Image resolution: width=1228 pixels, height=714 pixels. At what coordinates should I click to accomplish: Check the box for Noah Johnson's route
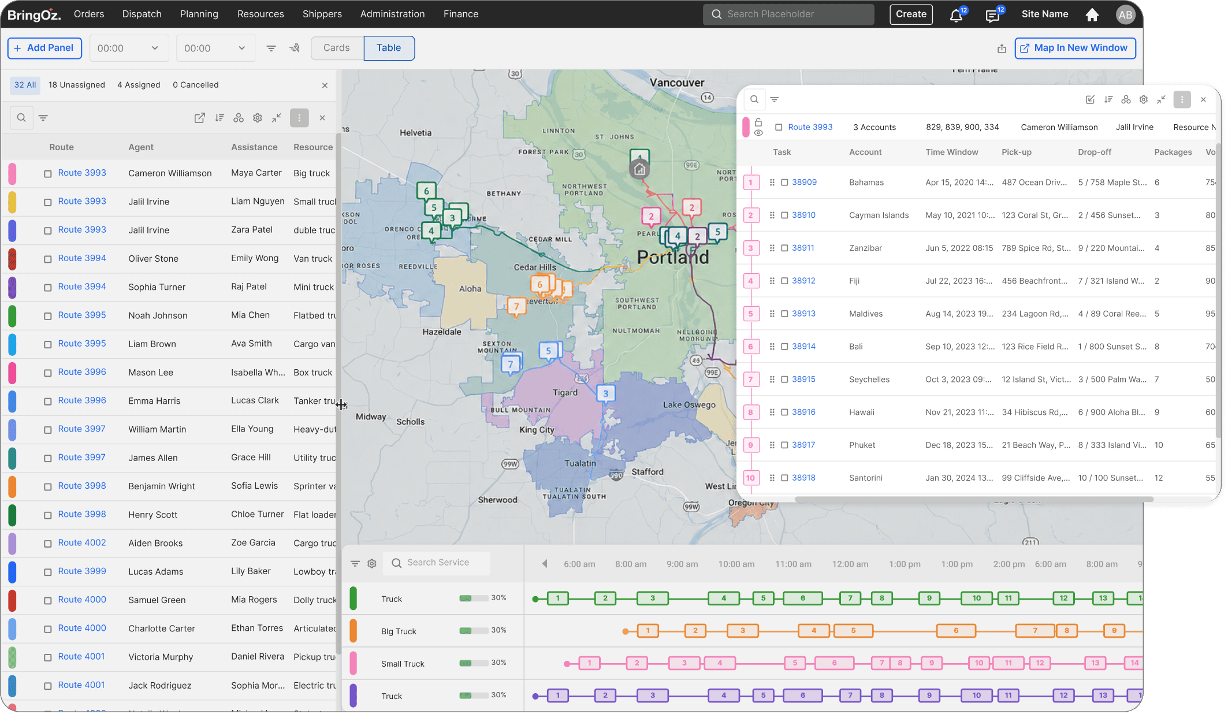[x=48, y=316]
